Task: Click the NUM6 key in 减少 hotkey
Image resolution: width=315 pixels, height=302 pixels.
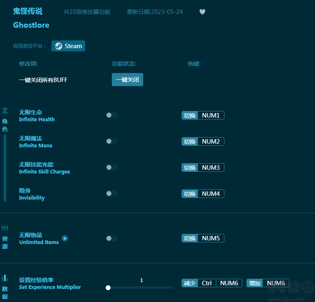Action: pos(229,283)
